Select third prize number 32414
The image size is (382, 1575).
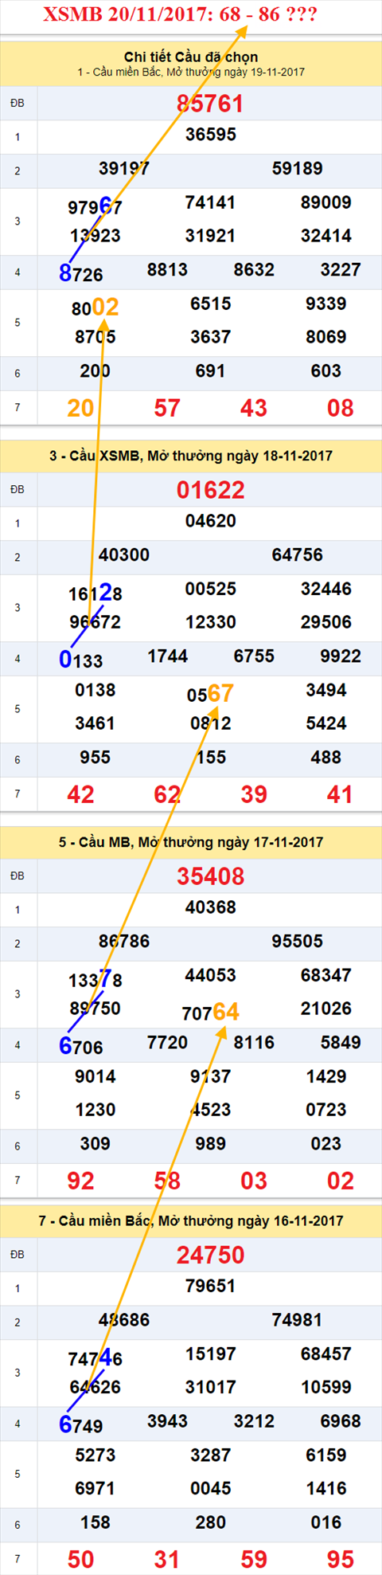point(326,236)
